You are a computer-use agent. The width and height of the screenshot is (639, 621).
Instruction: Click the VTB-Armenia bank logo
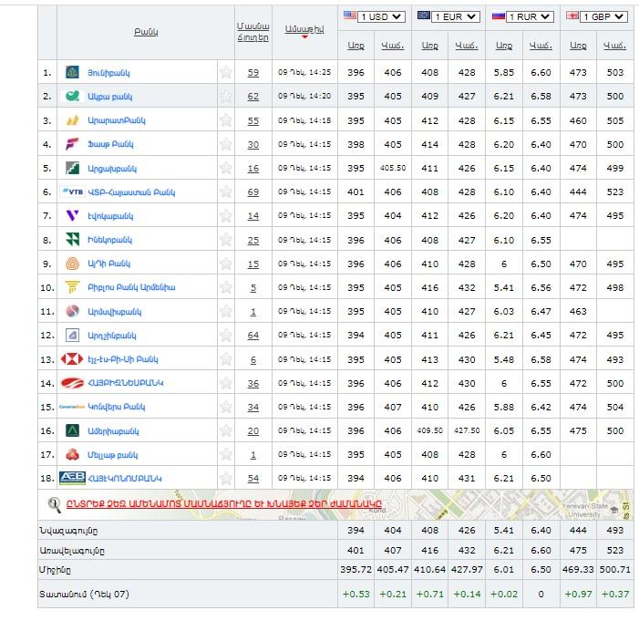73,191
